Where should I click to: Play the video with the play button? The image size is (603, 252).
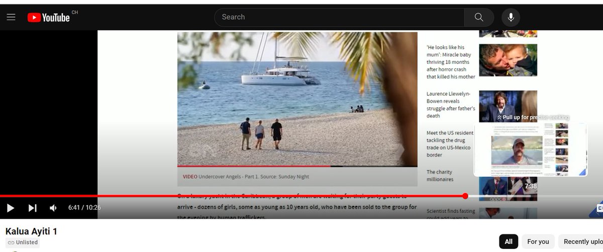11,208
